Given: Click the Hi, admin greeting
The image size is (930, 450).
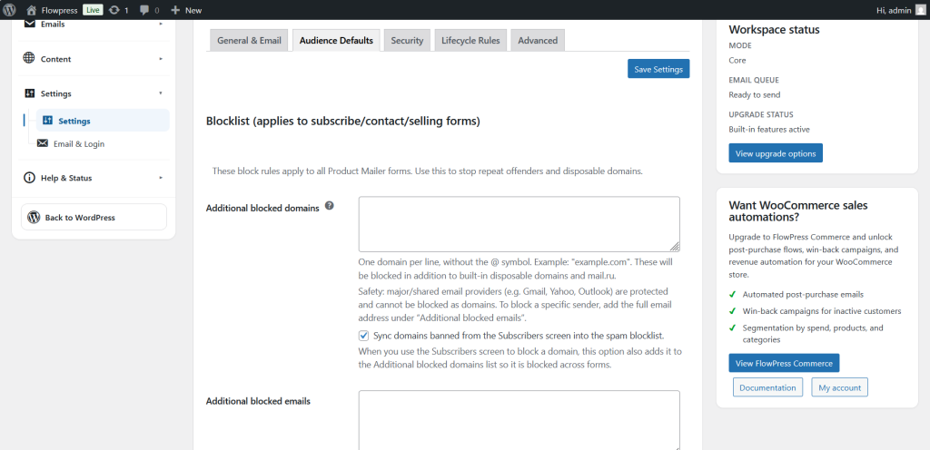Looking at the screenshot, I should coord(894,10).
